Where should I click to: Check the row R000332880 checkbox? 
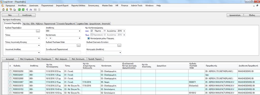tap(10, 78)
